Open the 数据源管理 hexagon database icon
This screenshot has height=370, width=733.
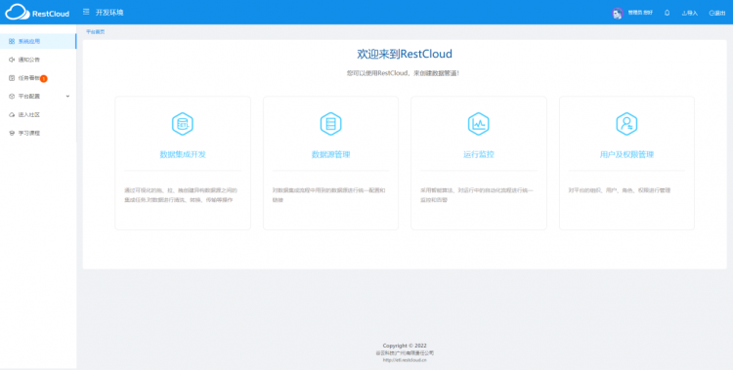click(x=330, y=124)
